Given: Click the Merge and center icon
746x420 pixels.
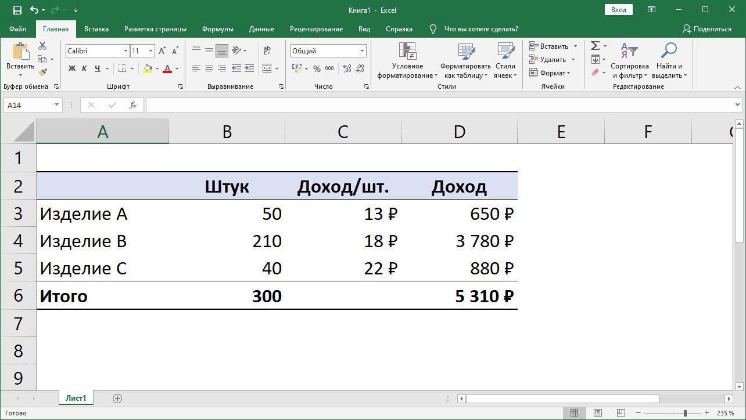Looking at the screenshot, I should pos(267,68).
